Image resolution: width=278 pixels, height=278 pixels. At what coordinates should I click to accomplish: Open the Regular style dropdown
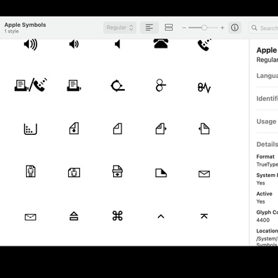120,27
